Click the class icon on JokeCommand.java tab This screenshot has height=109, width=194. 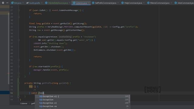[176, 3]
